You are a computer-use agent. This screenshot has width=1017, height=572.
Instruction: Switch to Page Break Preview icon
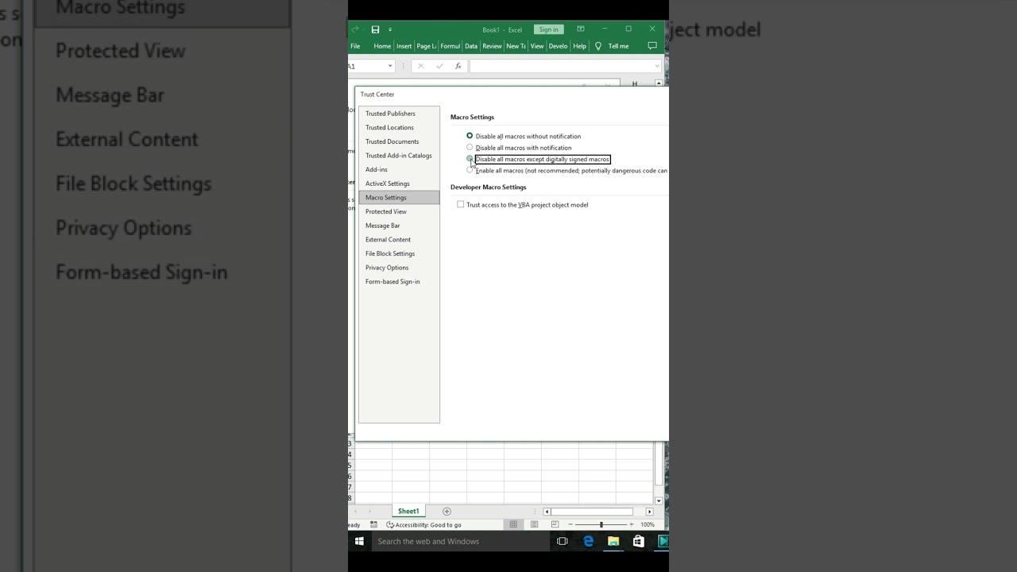[x=555, y=524]
